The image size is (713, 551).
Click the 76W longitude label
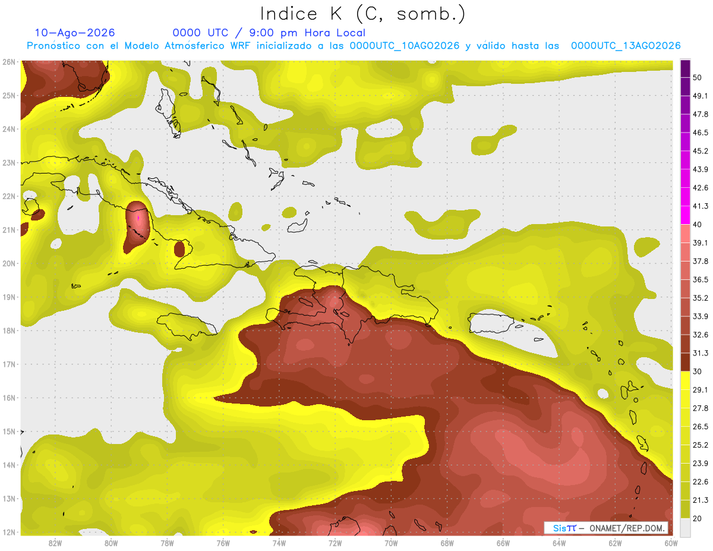click(223, 543)
